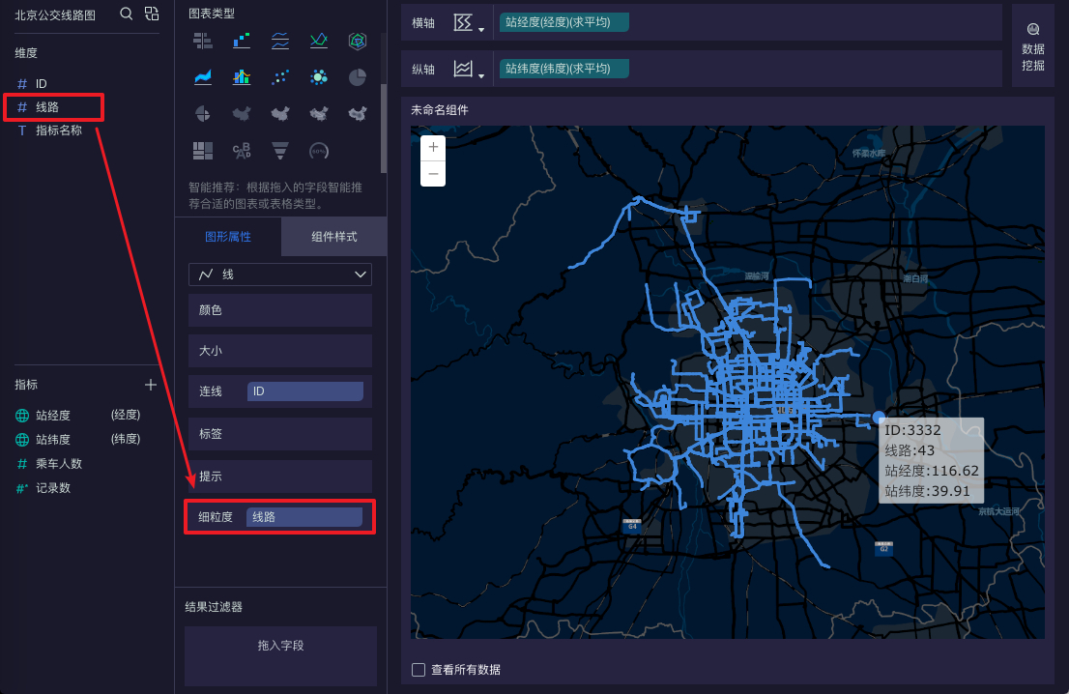Open the 横轴 axis type dropdown
This screenshot has height=694, width=1069.
tap(469, 22)
